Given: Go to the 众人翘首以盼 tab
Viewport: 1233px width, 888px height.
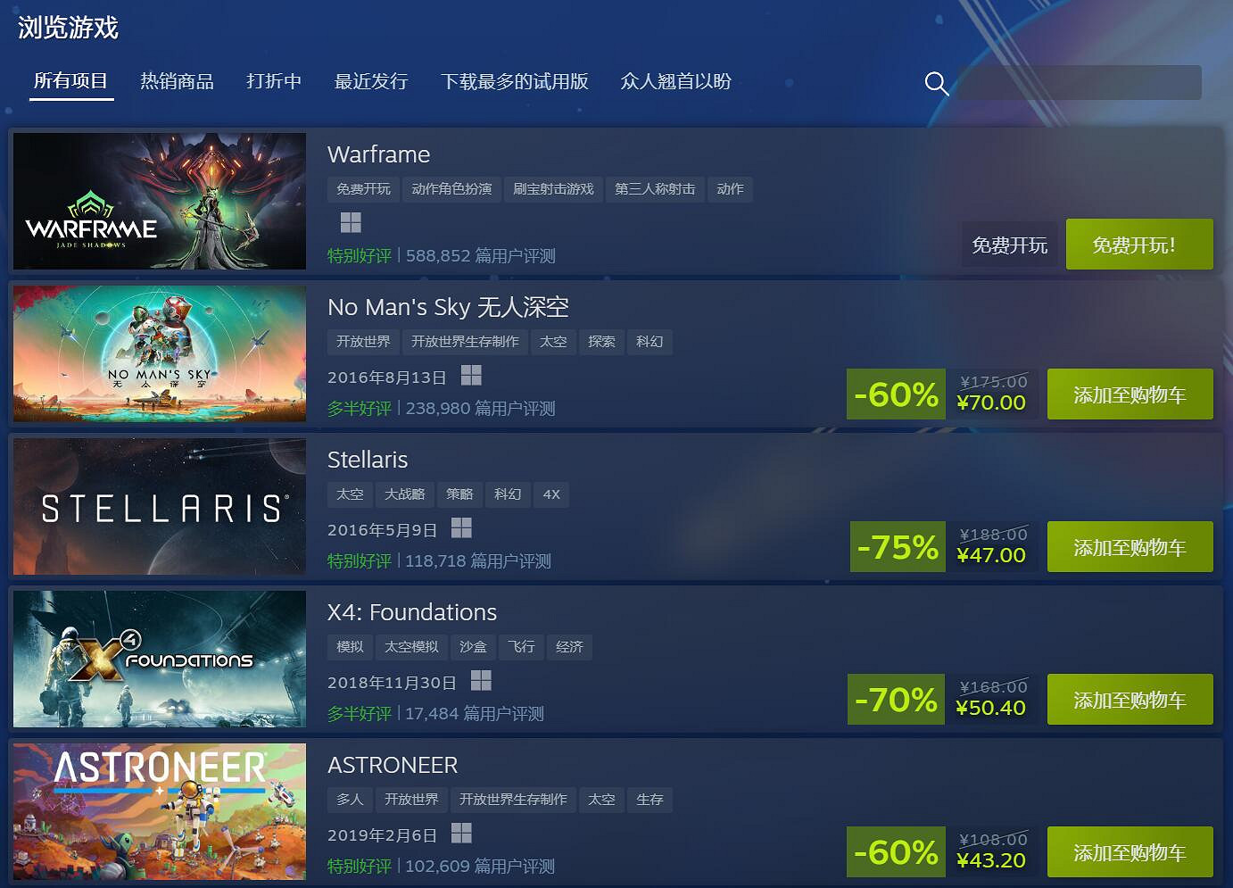Looking at the screenshot, I should pos(675,81).
